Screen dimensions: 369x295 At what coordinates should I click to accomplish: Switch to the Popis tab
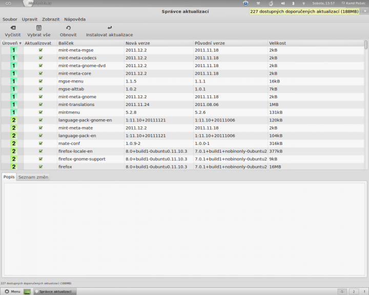point(9,177)
